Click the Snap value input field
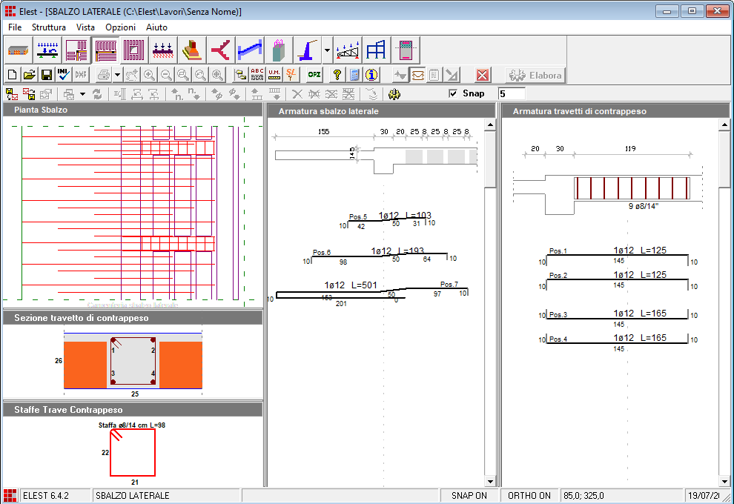The height and width of the screenshot is (504, 734). 511,94
